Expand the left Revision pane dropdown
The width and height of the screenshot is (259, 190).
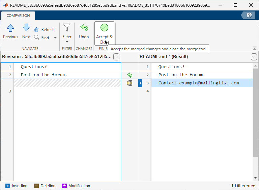pyautogui.click(x=116, y=57)
